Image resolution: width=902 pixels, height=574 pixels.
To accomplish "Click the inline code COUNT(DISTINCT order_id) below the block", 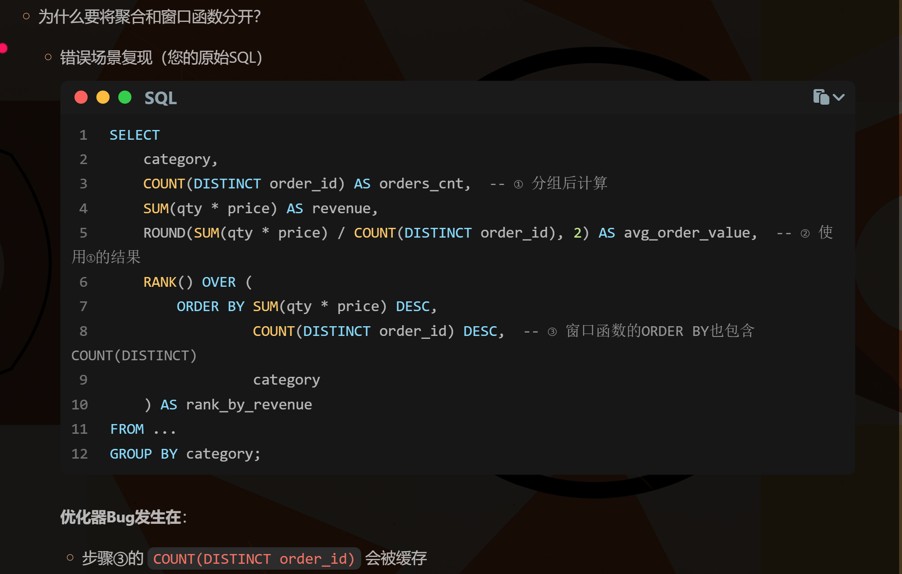I will click(254, 558).
